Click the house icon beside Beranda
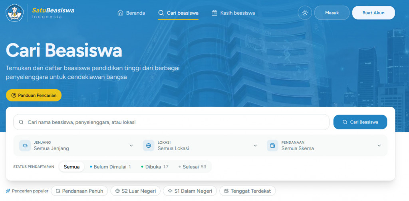409x201 pixels. click(120, 13)
